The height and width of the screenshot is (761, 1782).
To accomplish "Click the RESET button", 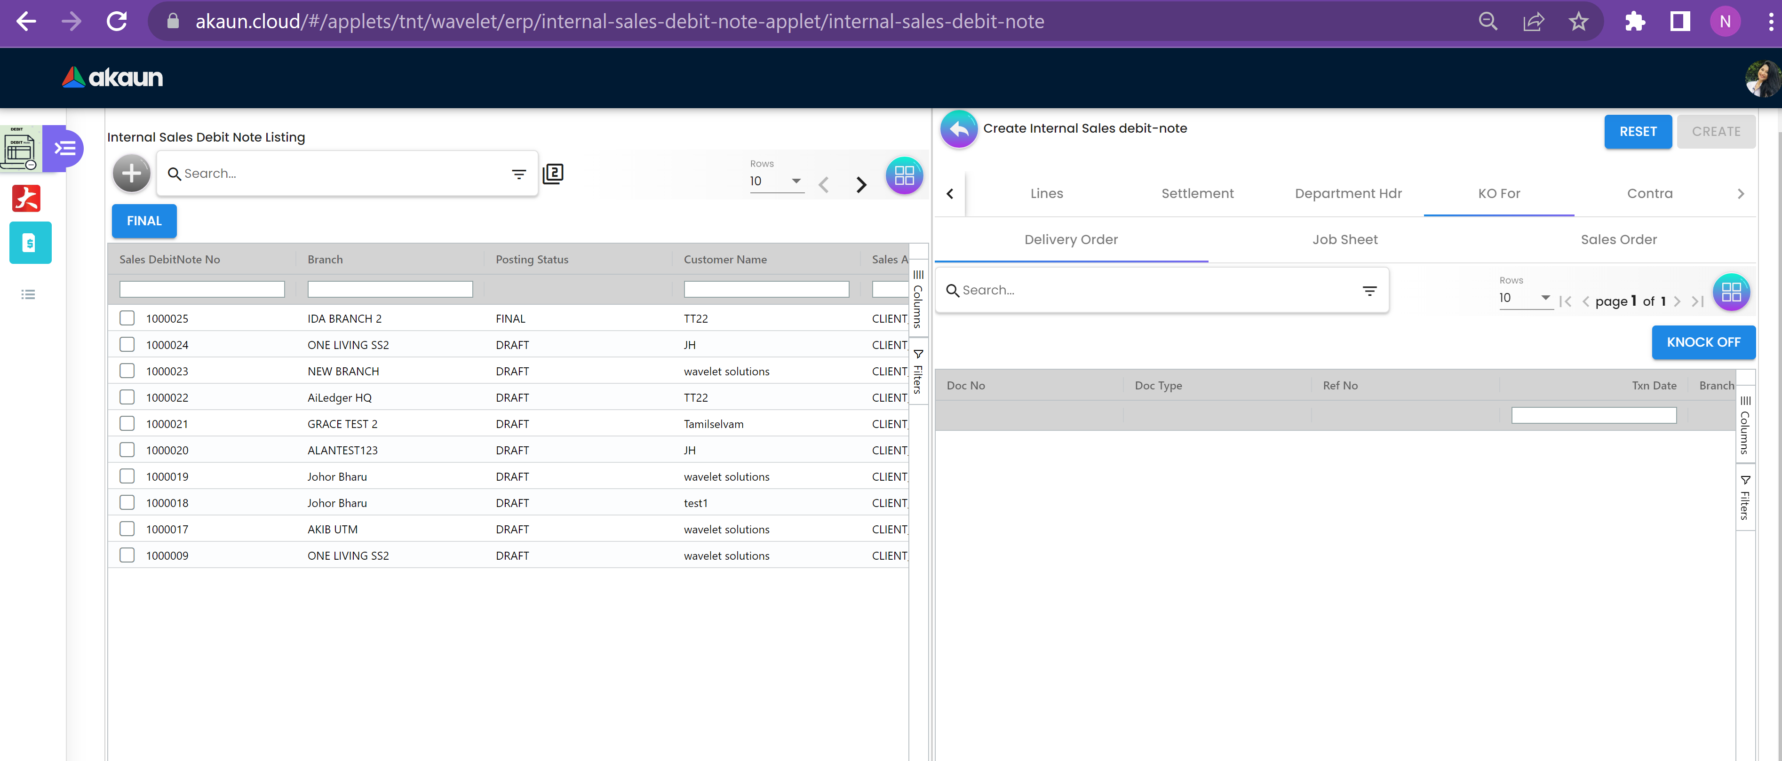I will (x=1638, y=131).
